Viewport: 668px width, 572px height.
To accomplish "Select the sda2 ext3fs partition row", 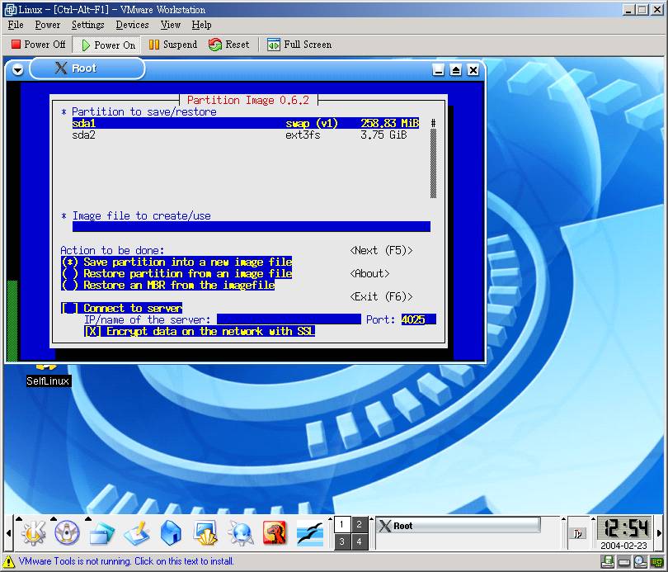I will 246,135.
